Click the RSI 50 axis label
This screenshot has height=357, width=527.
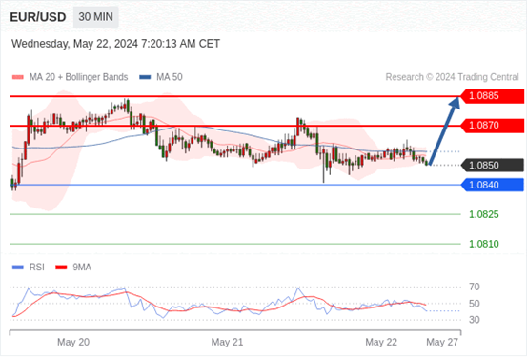coord(475,304)
